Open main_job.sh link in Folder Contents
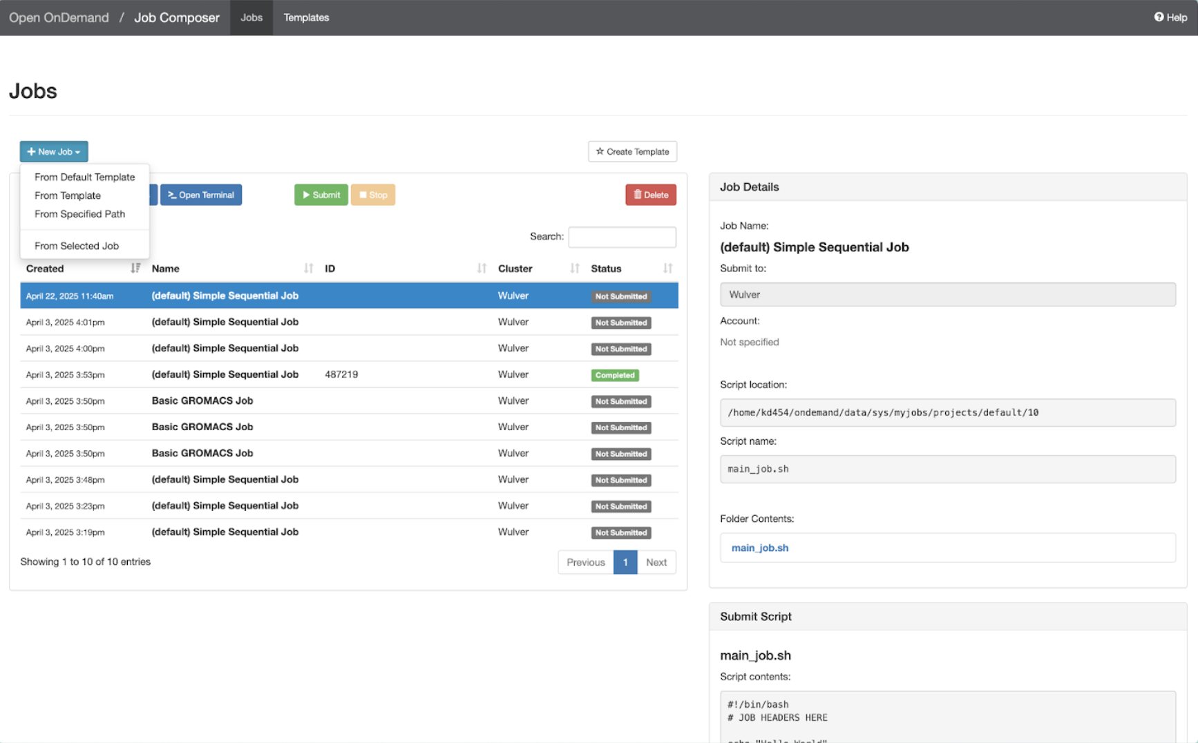Screen dimensions: 1198x743 tap(760, 548)
